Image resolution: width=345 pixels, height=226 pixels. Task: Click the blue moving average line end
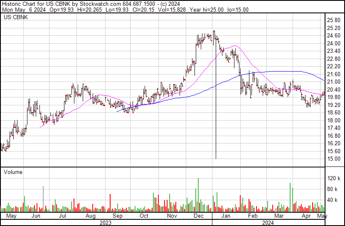point(324,80)
